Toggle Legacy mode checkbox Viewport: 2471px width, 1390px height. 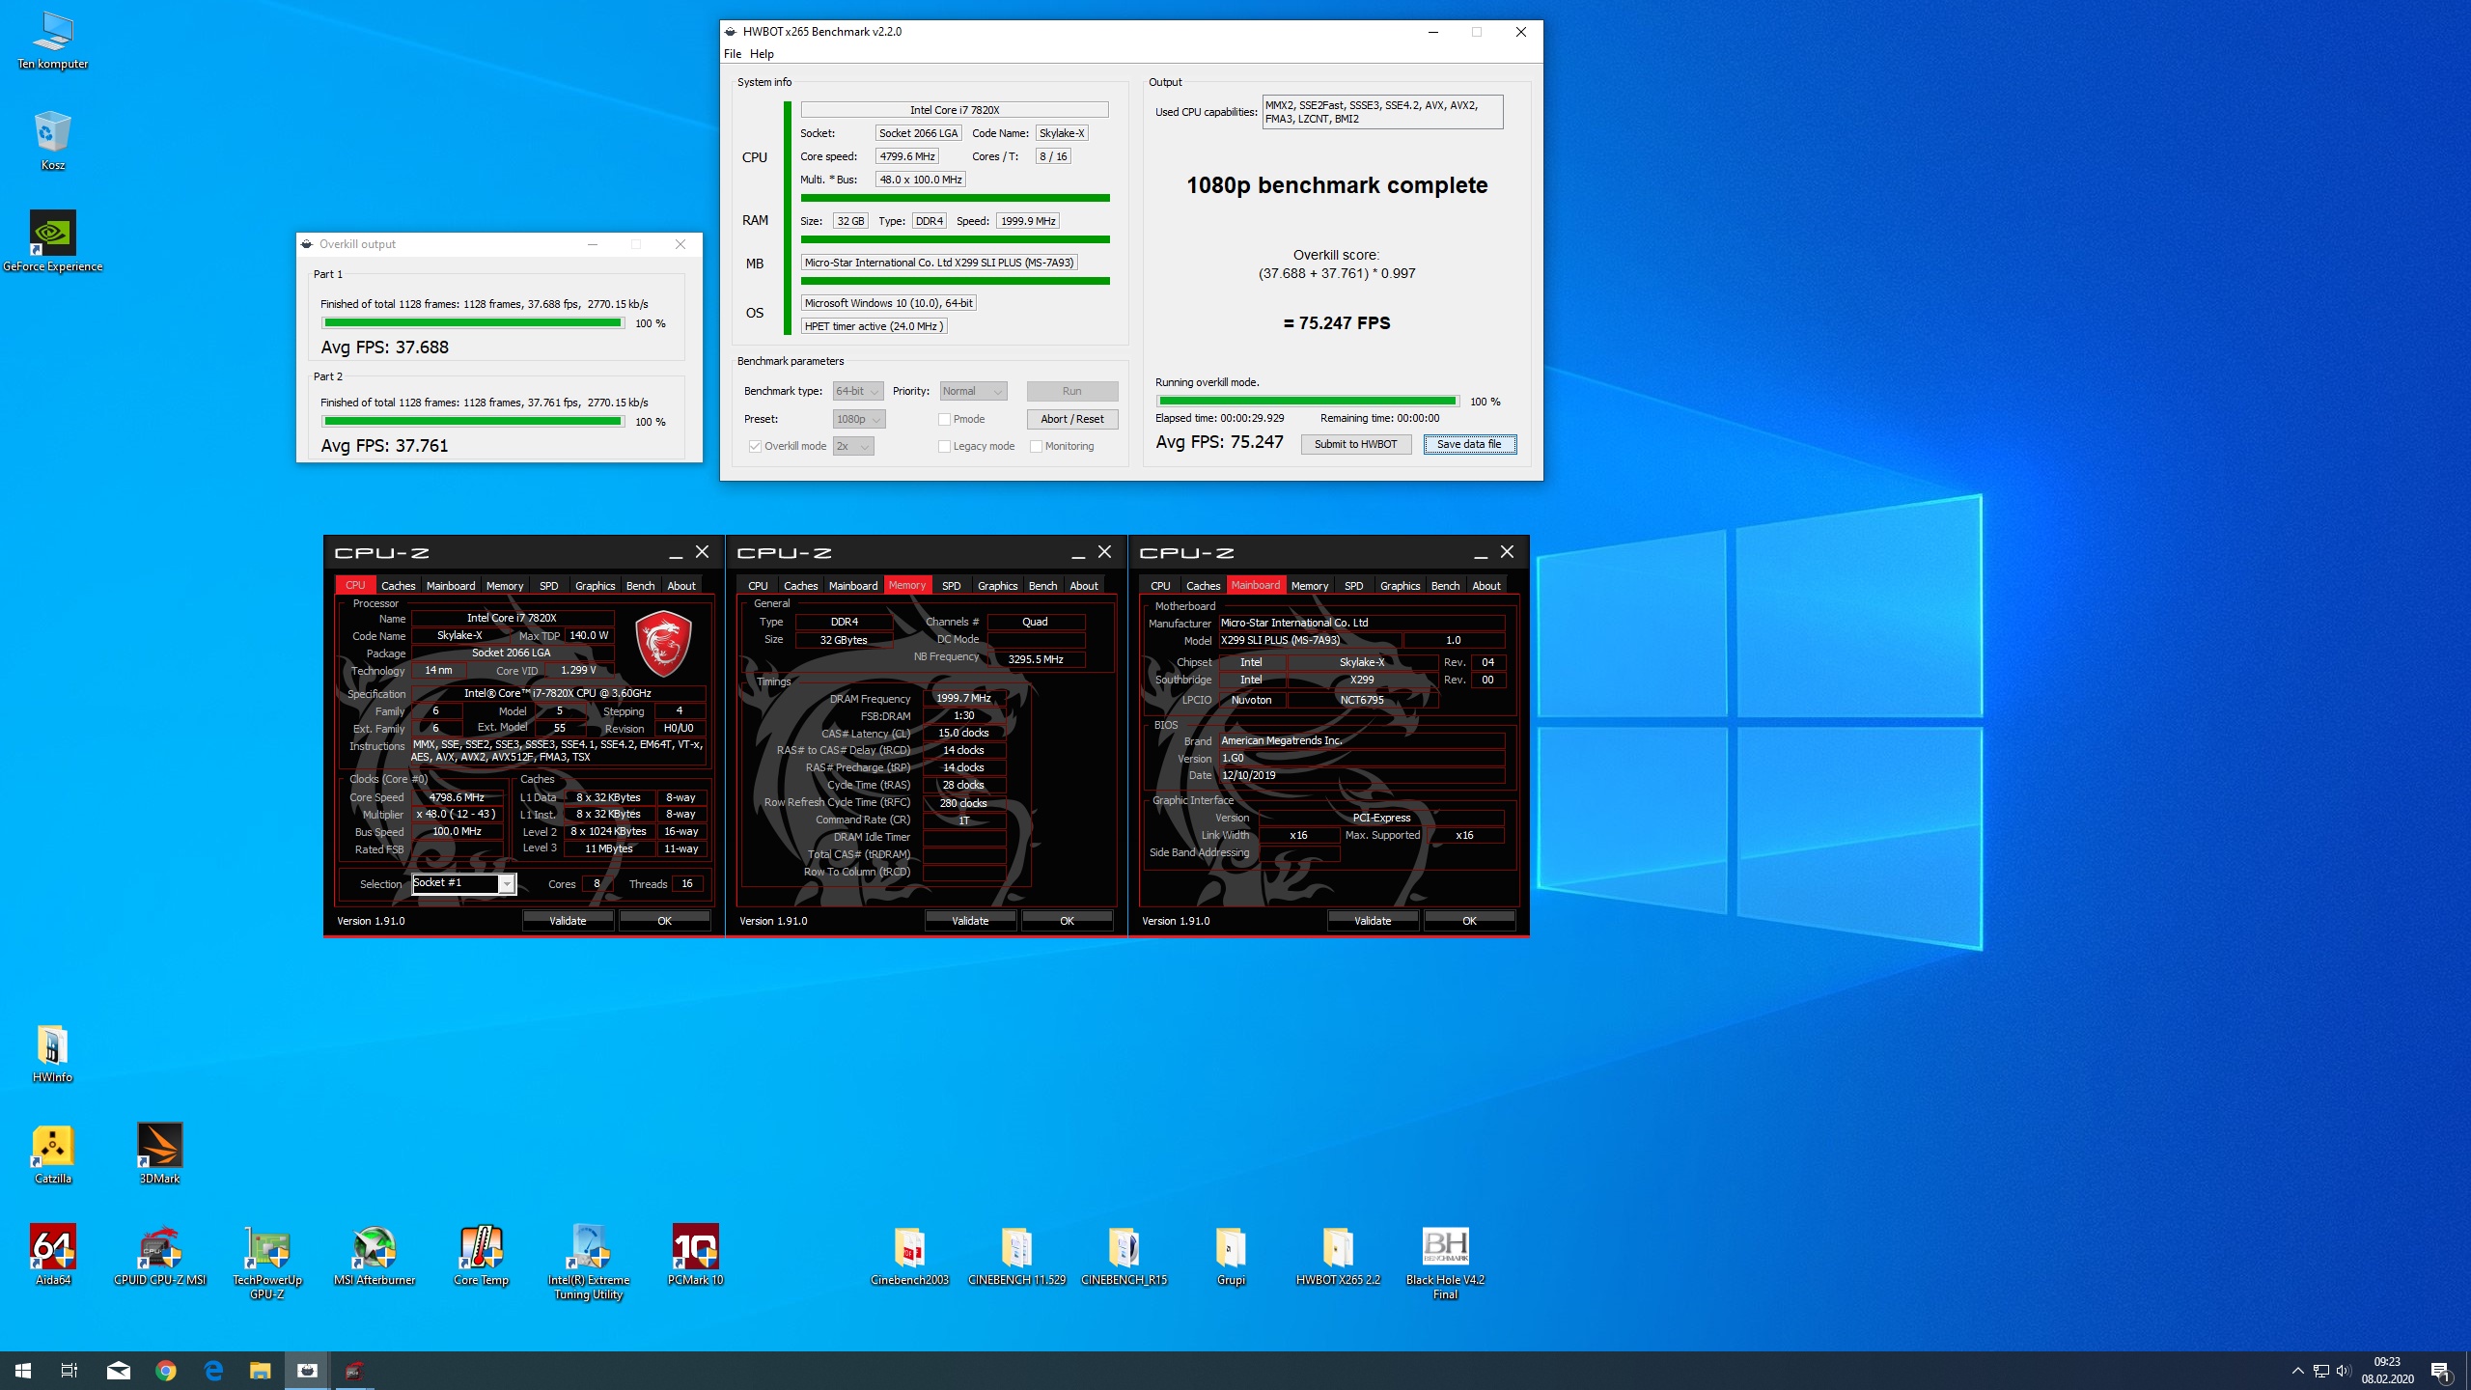pyautogui.click(x=944, y=446)
